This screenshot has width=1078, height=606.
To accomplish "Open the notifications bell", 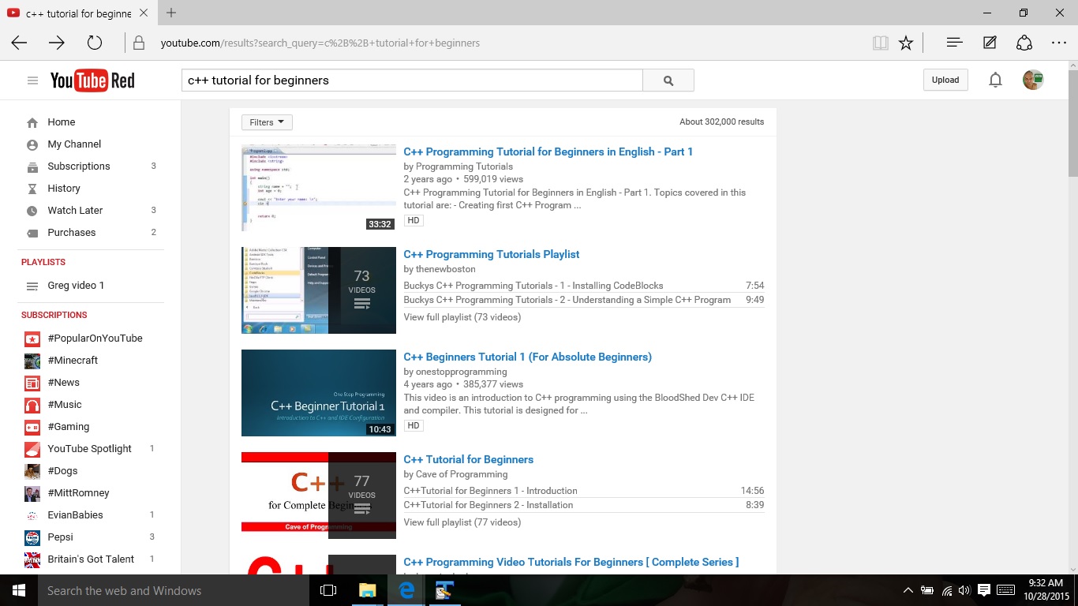I will [x=996, y=80].
